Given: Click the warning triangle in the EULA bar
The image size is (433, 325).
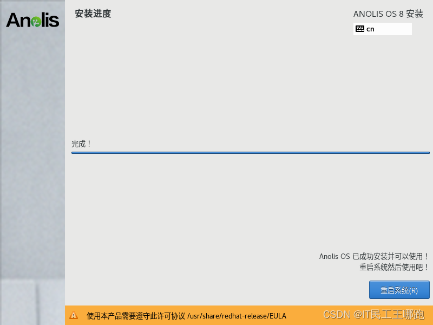Looking at the screenshot, I should click(x=75, y=316).
